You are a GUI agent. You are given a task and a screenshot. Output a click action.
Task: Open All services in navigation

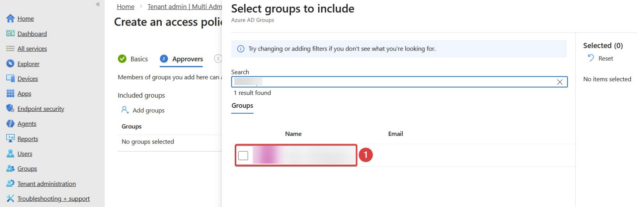[x=32, y=49]
